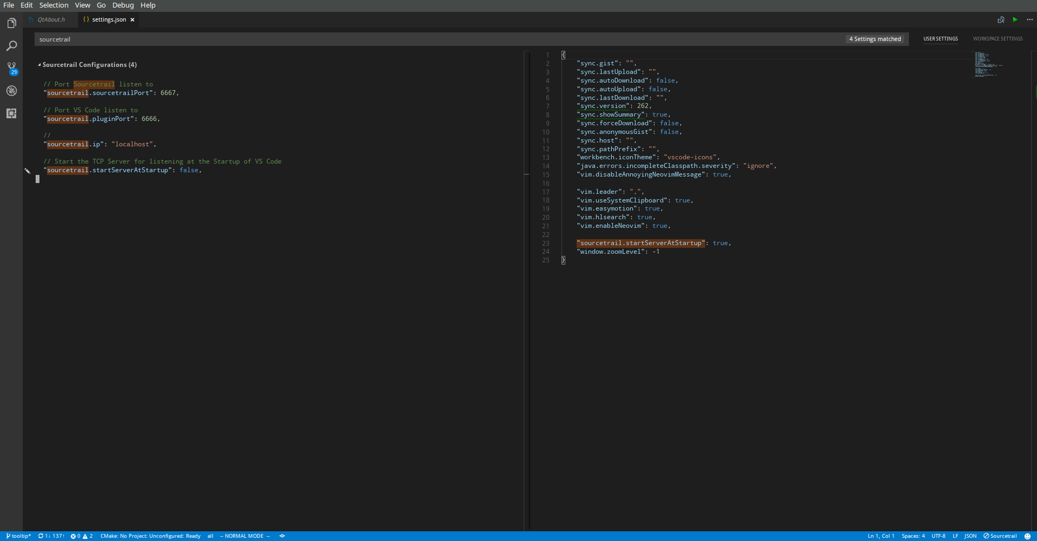This screenshot has height=541, width=1037.
Task: Click git branch tooltip* in status bar
Action: [x=18, y=536]
